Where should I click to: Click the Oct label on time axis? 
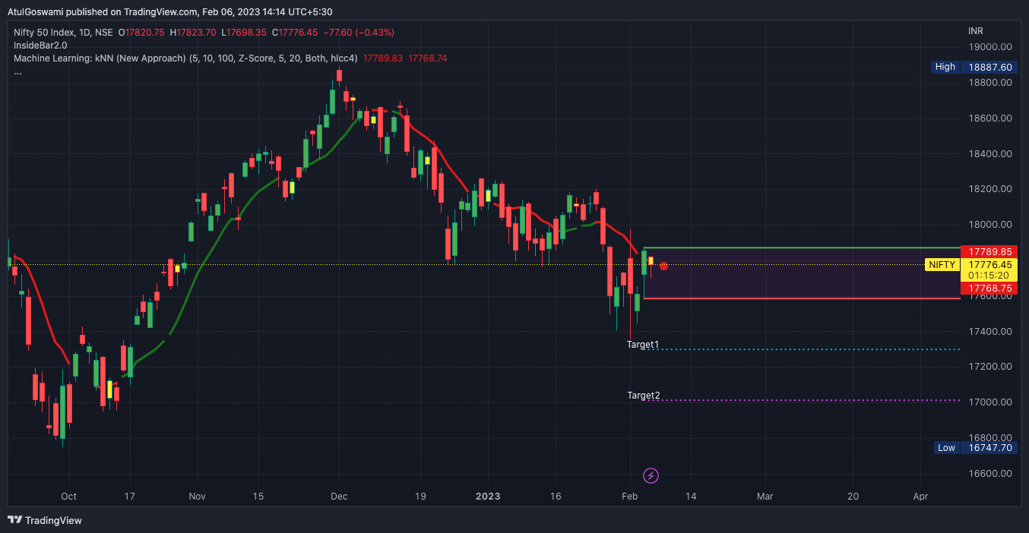point(69,497)
